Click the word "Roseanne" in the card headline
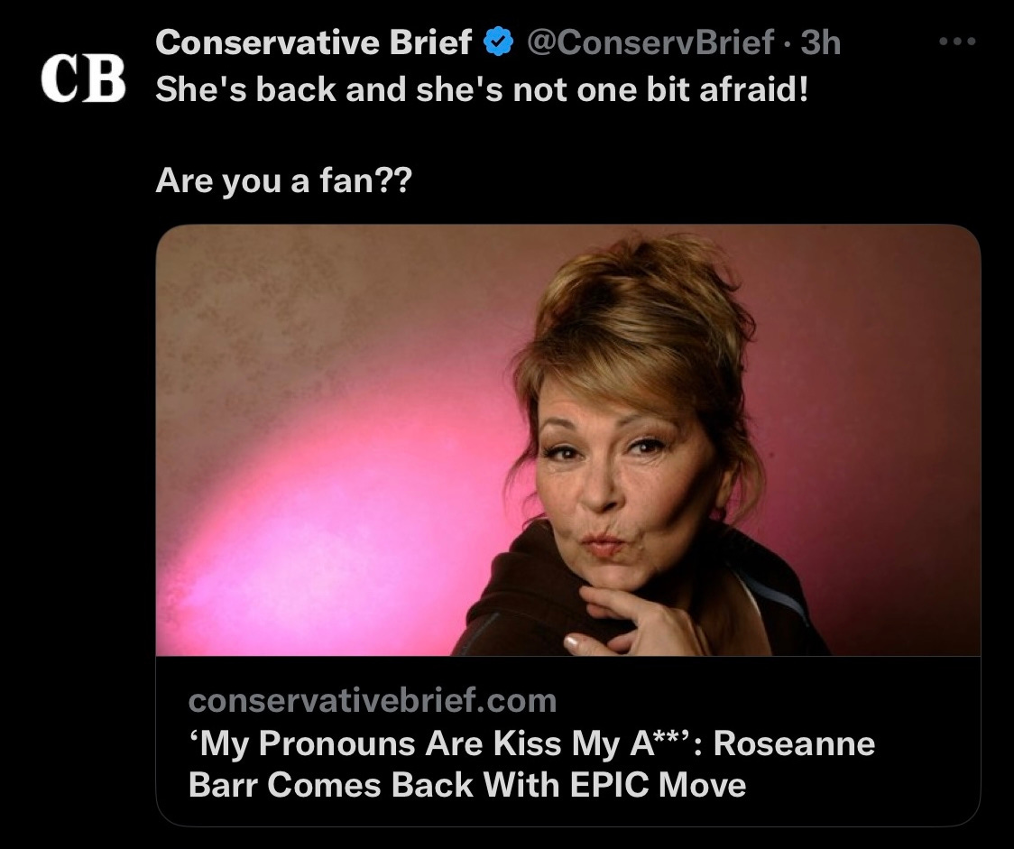The height and width of the screenshot is (849, 1014). (794, 743)
